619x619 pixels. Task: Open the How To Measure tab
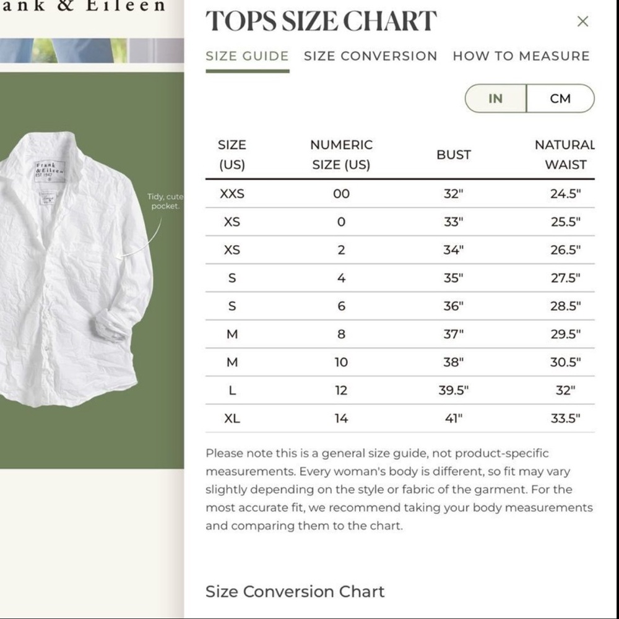click(521, 56)
